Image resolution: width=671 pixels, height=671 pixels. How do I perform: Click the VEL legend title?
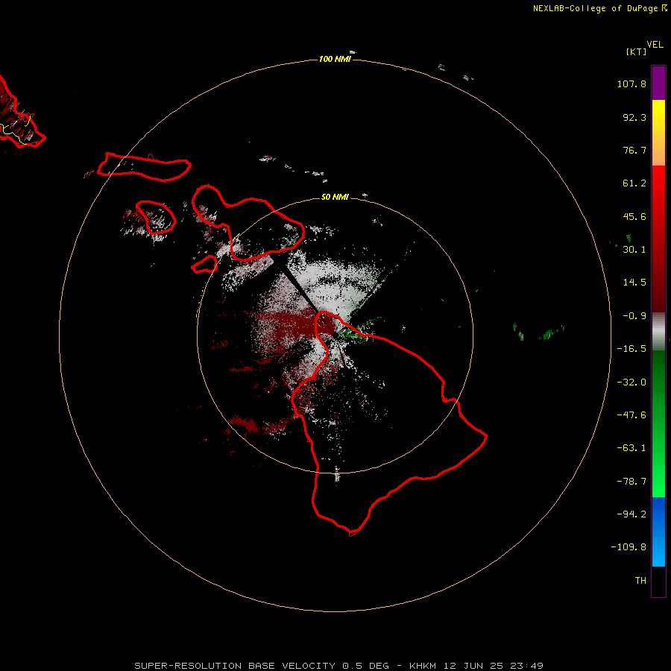click(x=655, y=45)
